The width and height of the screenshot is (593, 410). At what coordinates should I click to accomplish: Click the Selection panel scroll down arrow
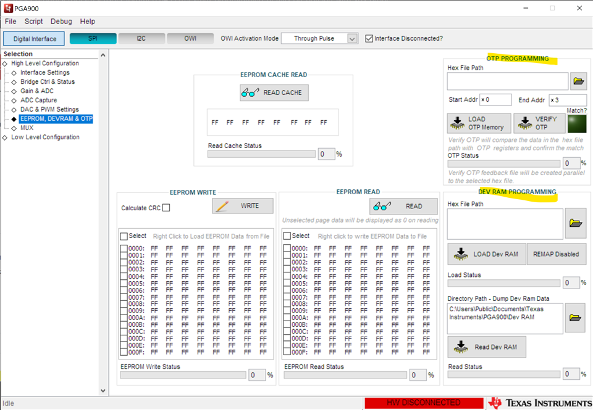(x=103, y=390)
